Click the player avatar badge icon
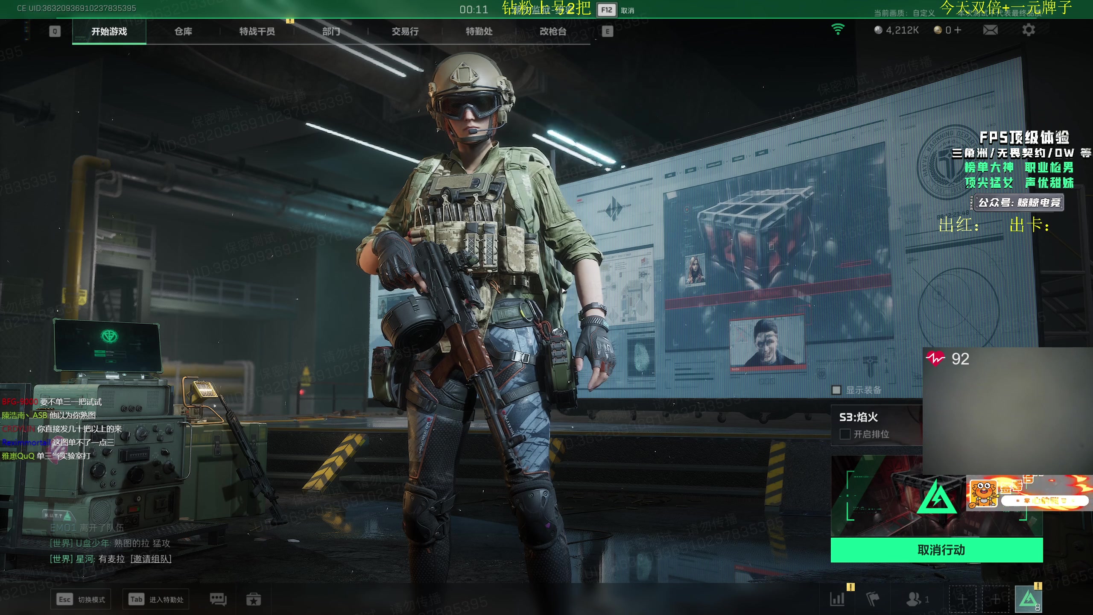The width and height of the screenshot is (1093, 615). point(1029,599)
